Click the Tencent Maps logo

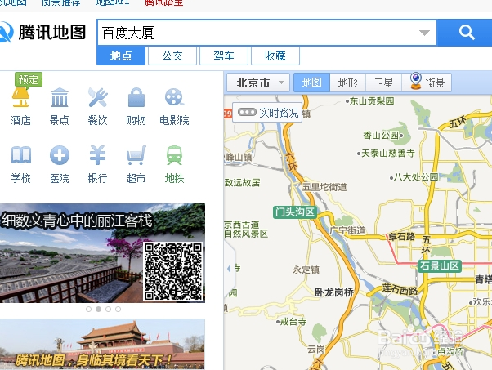[x=43, y=32]
